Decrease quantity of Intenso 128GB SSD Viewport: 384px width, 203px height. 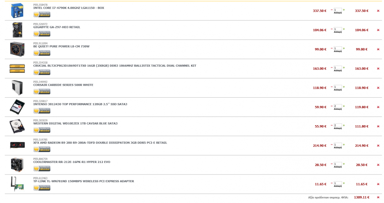(332, 106)
